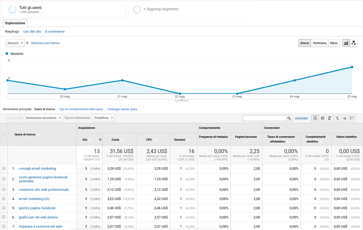Sort by the Costo column header

tap(115, 140)
